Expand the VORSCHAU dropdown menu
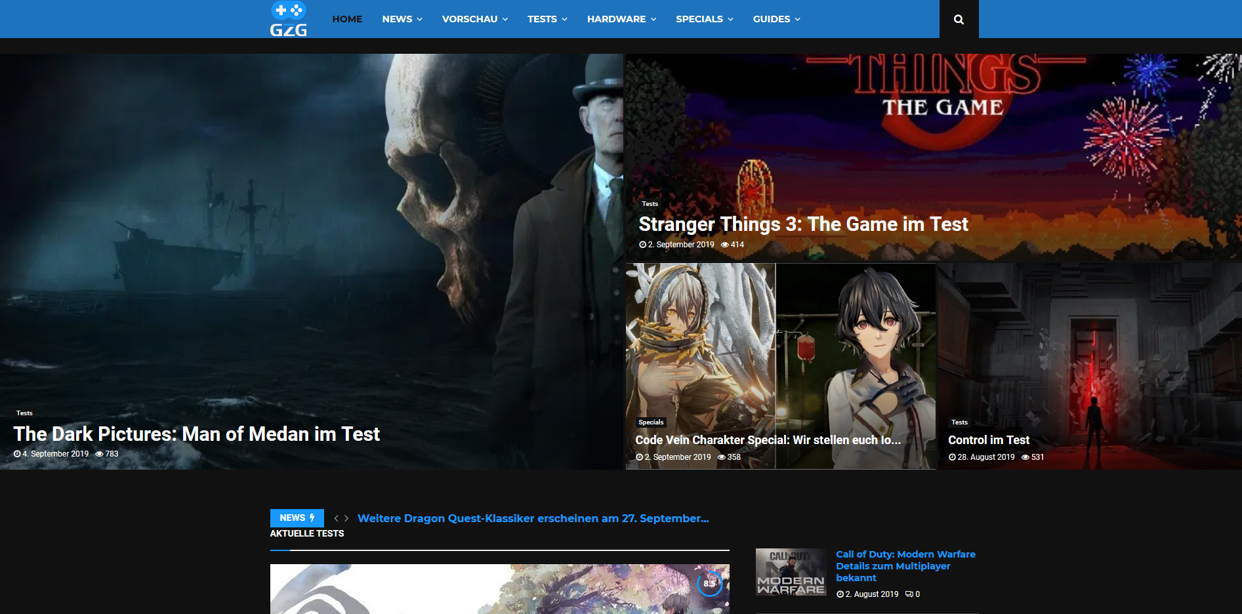 [475, 19]
